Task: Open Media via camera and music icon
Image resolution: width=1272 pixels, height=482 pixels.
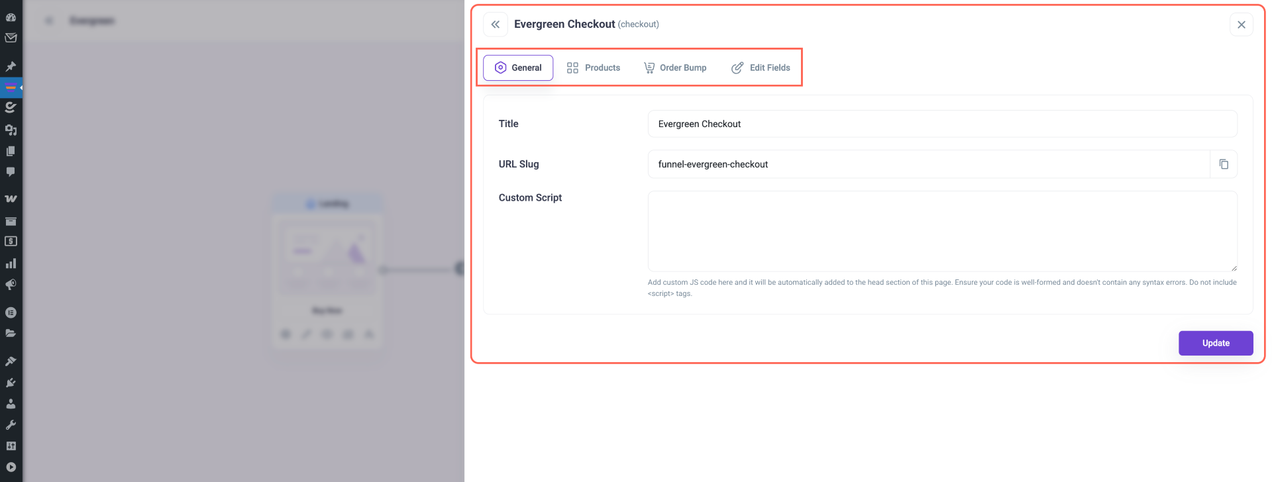Action: [x=11, y=130]
